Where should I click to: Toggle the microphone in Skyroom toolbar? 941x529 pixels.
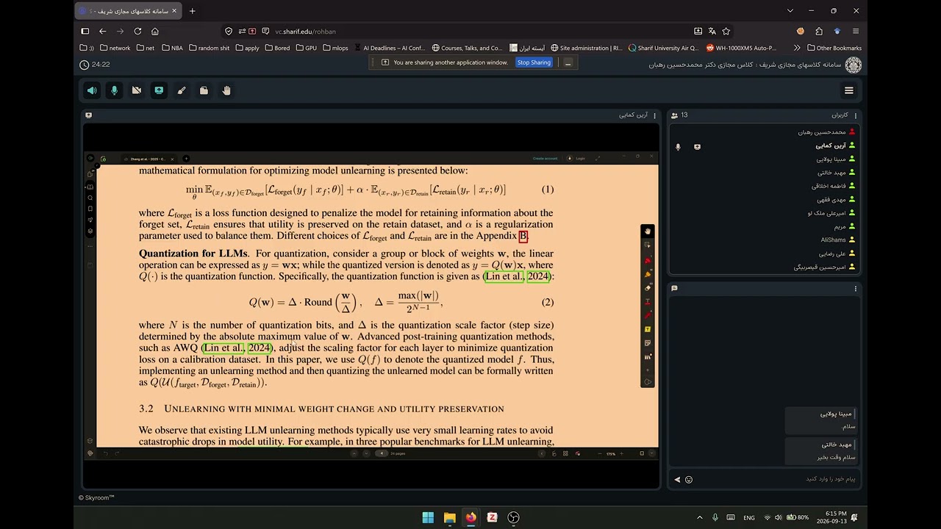[x=114, y=90]
